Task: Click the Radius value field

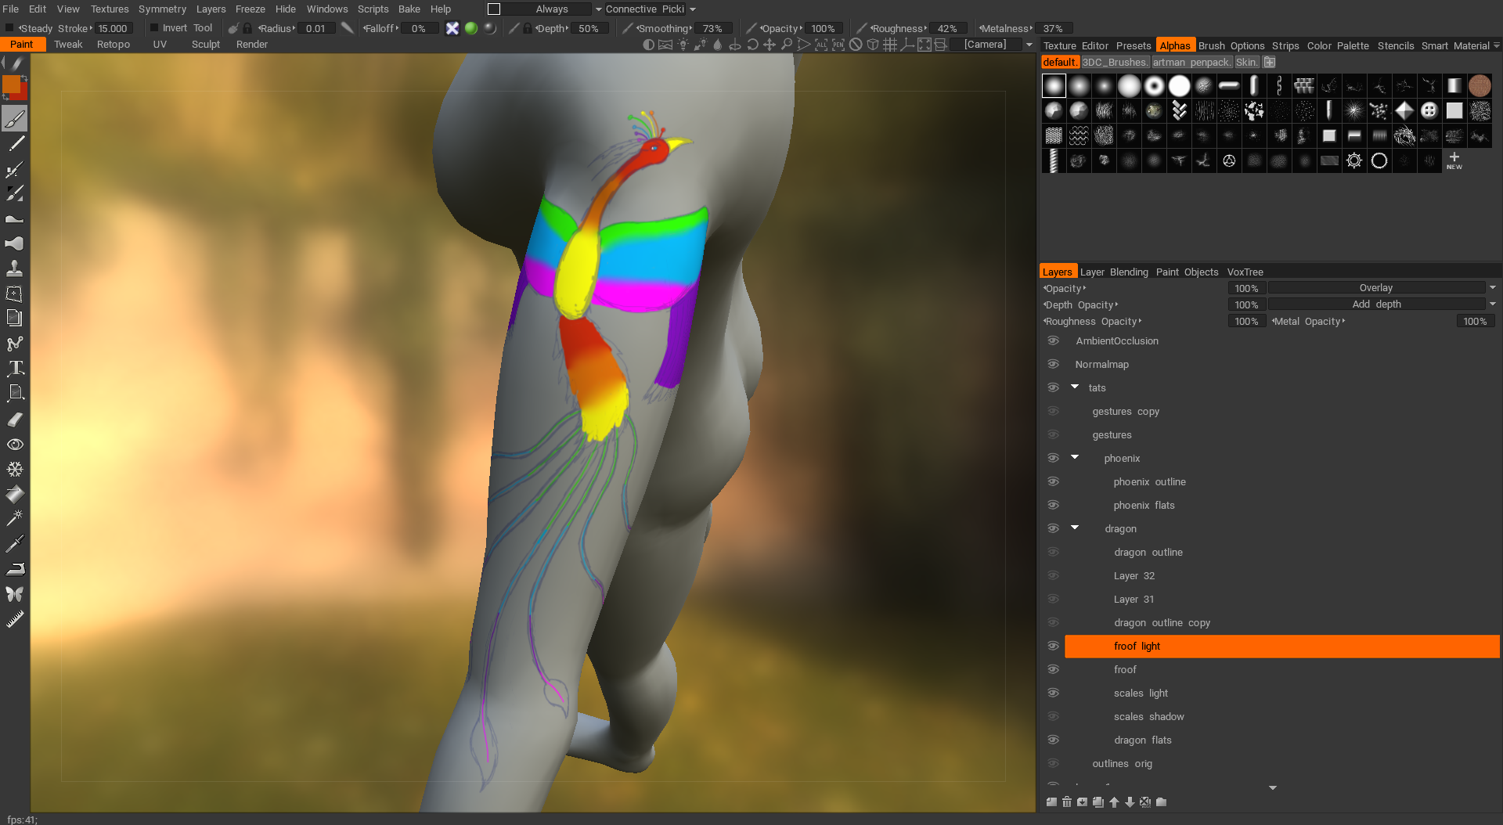Action: tap(315, 28)
